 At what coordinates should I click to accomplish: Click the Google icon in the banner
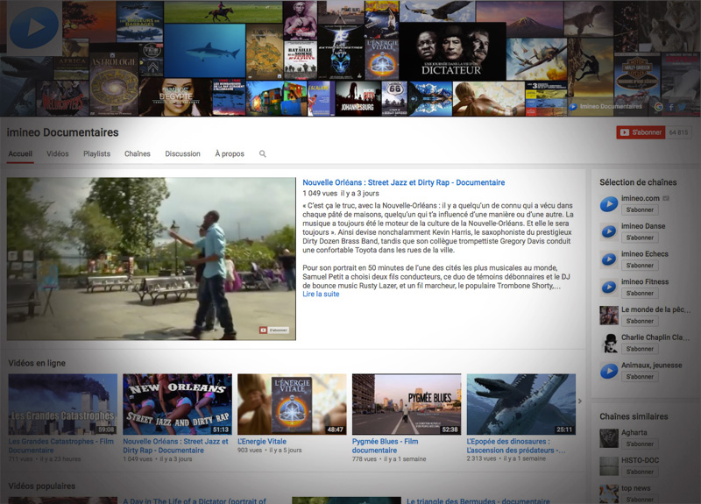click(x=659, y=106)
